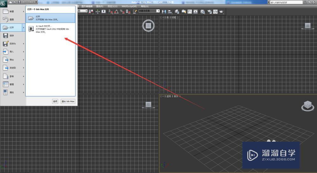317x173 pixels.
Task: Click the New file icon in quick access toolbar
Action: point(10,2)
